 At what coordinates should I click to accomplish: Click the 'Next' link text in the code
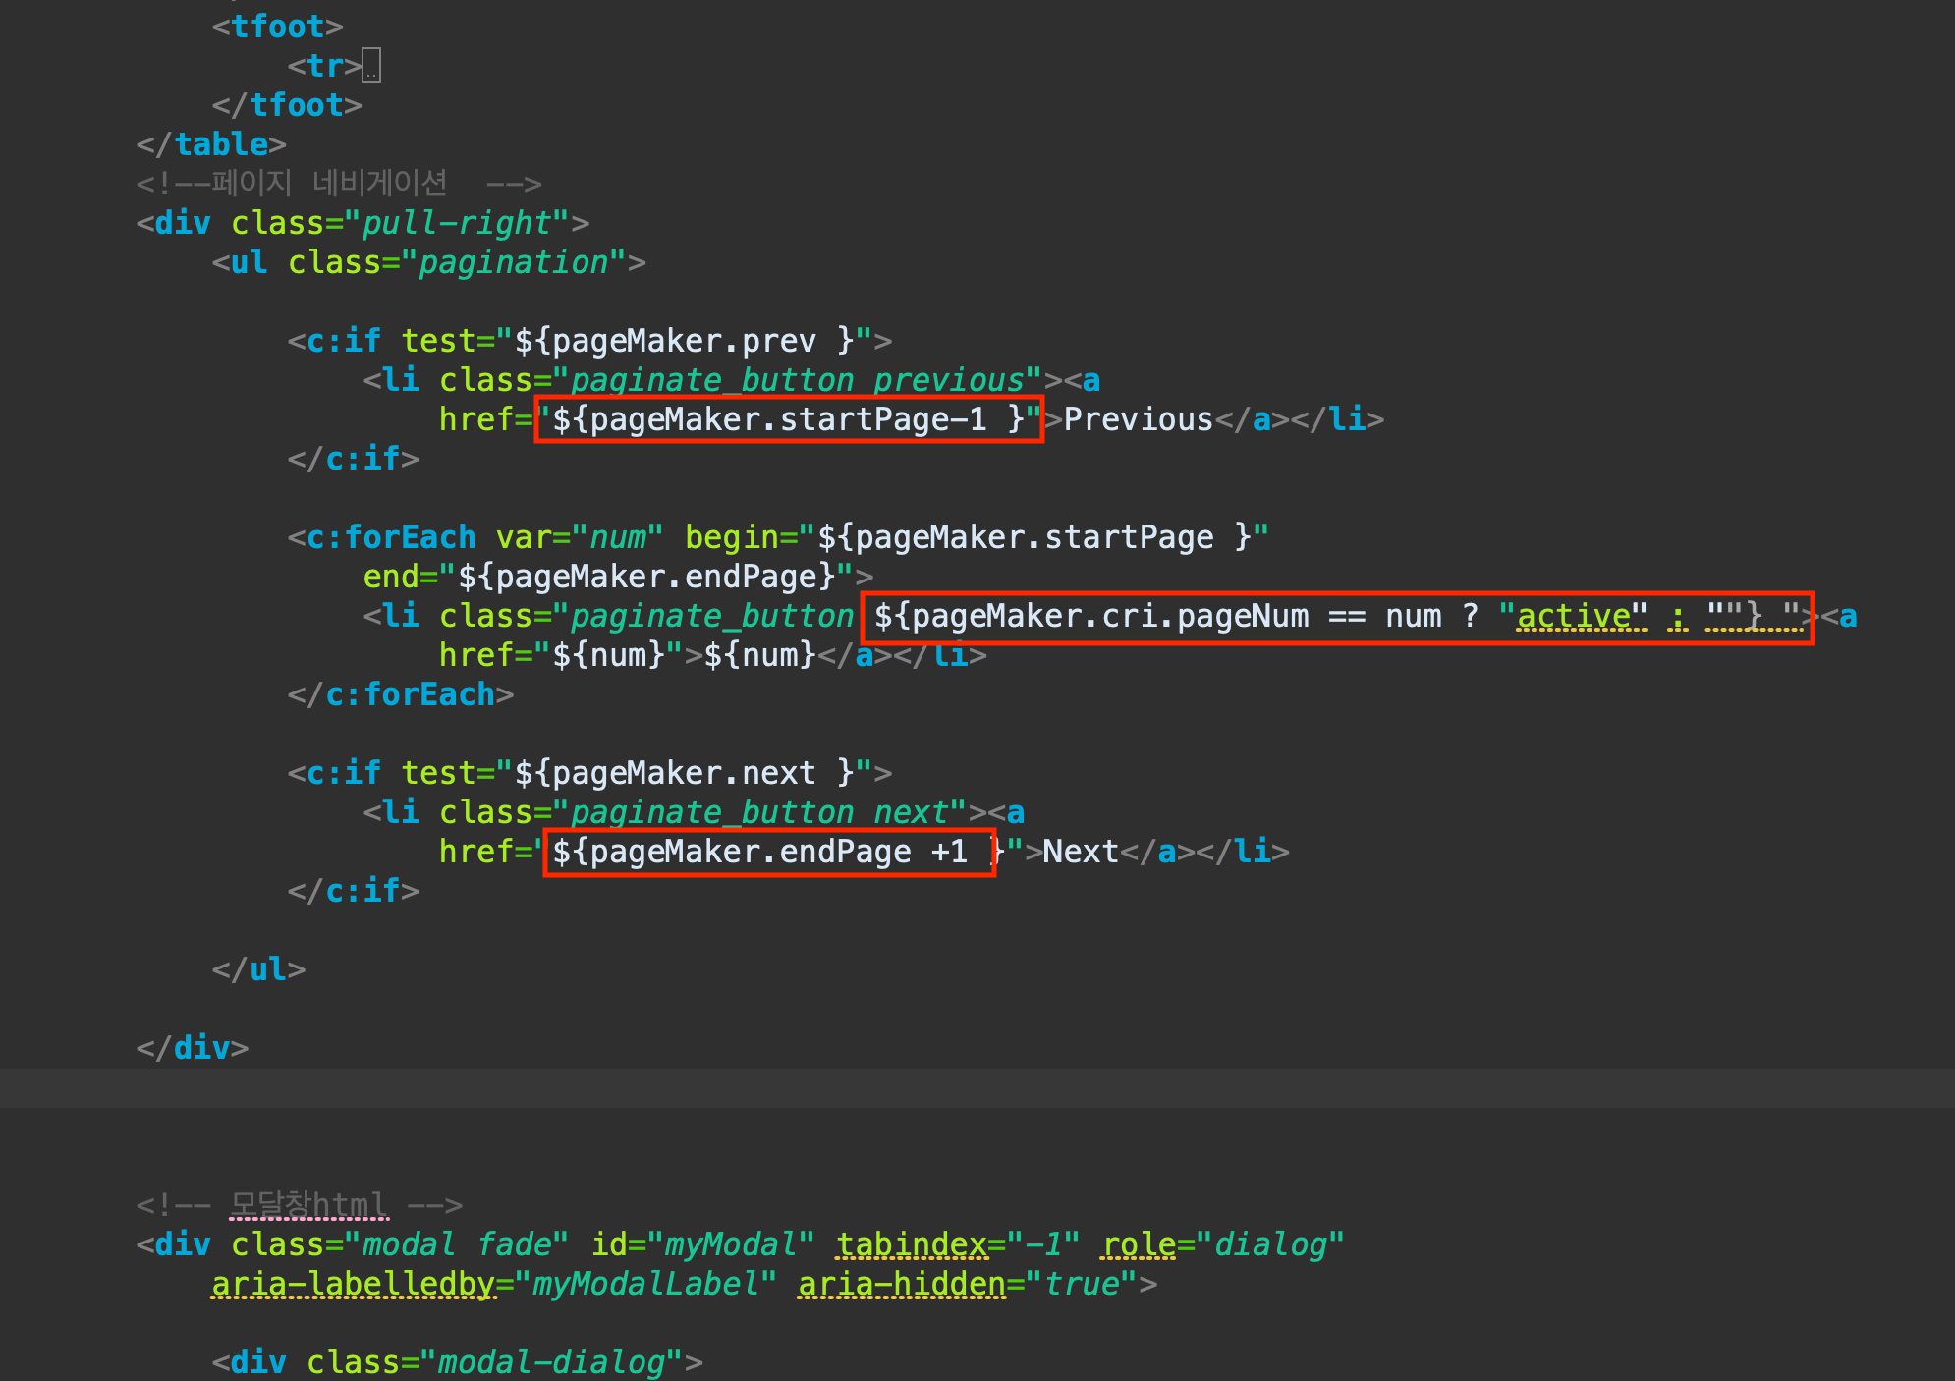point(1081,852)
